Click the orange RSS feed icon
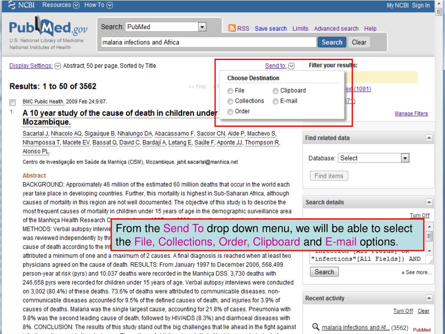 click(x=232, y=28)
